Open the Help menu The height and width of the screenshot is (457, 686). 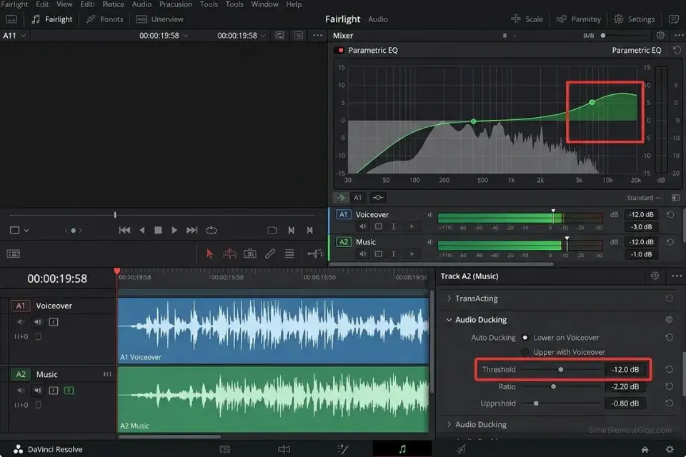coord(294,4)
